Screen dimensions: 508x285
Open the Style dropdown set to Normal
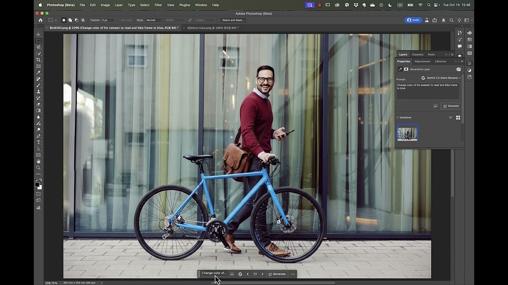pos(154,20)
